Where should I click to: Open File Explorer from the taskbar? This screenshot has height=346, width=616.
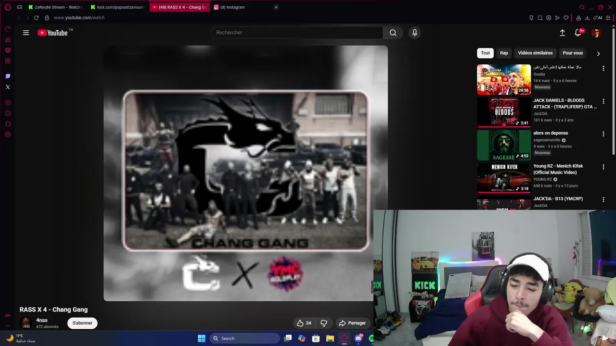click(330, 338)
